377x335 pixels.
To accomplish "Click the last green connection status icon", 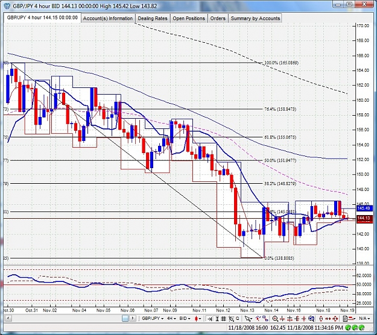I will [361, 328].
